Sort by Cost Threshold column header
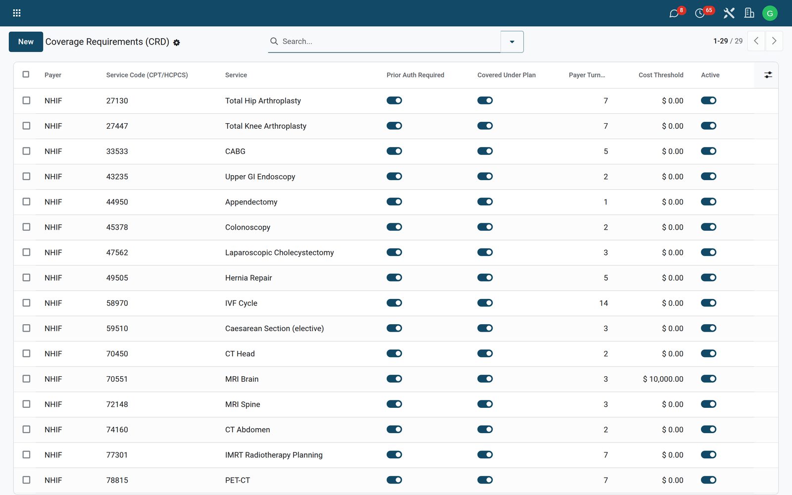This screenshot has width=792, height=495. click(661, 75)
